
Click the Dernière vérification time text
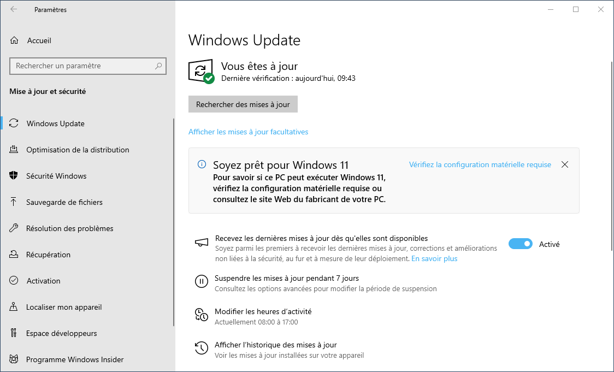(x=288, y=78)
